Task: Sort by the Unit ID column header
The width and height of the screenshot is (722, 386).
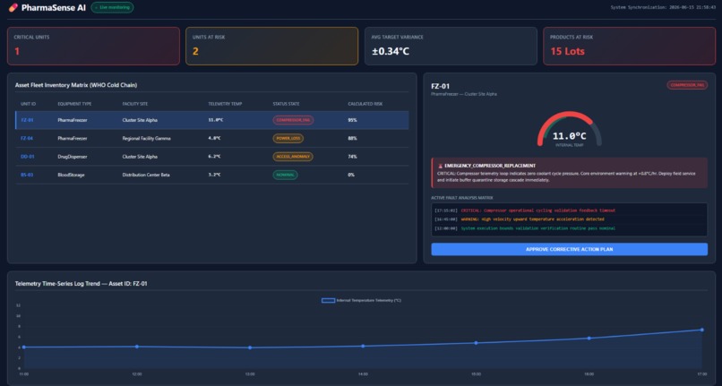Action: [x=28, y=104]
